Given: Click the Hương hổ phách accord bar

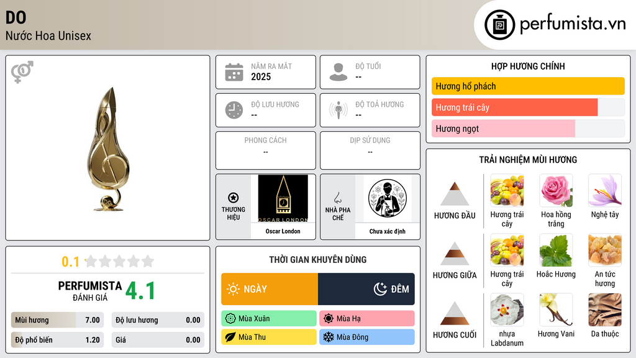Looking at the screenshot, I should tap(528, 86).
